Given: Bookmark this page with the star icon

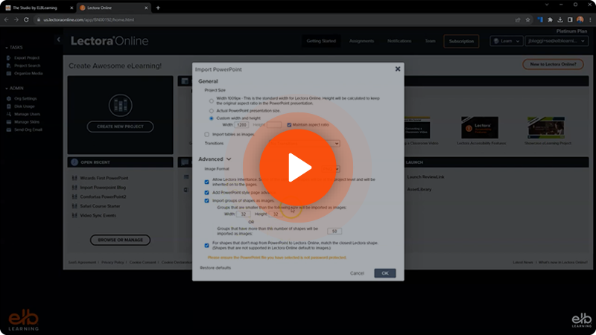Looking at the screenshot, I should coord(527,20).
